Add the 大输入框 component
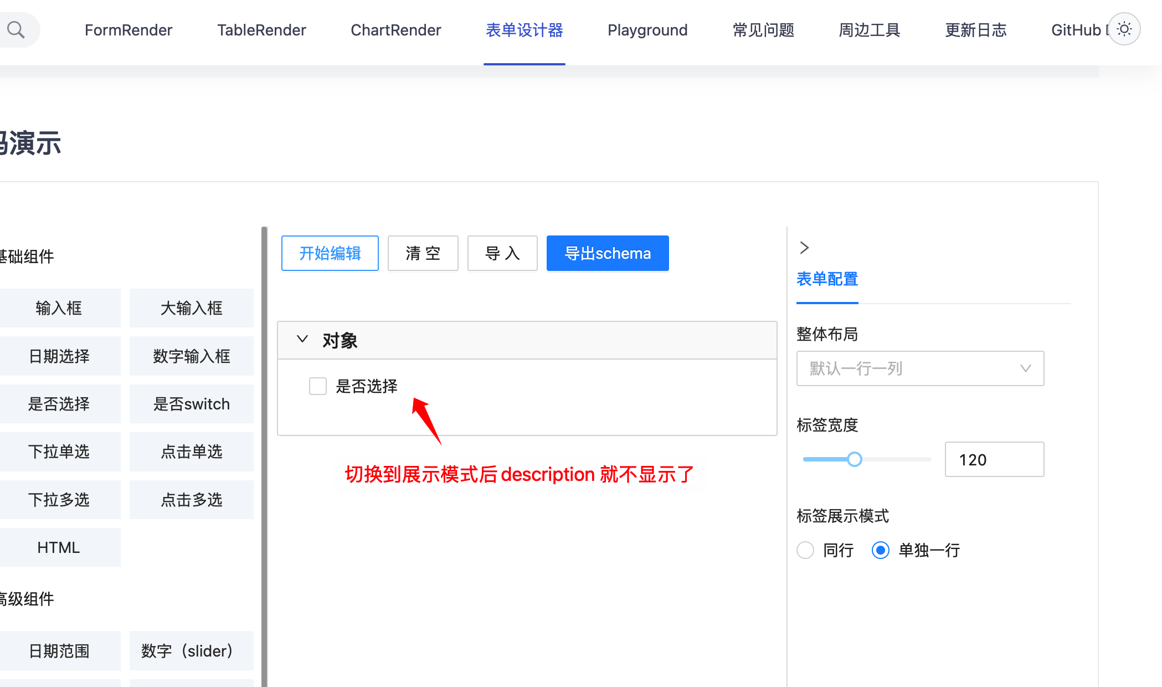This screenshot has height=687, width=1162. pos(192,308)
